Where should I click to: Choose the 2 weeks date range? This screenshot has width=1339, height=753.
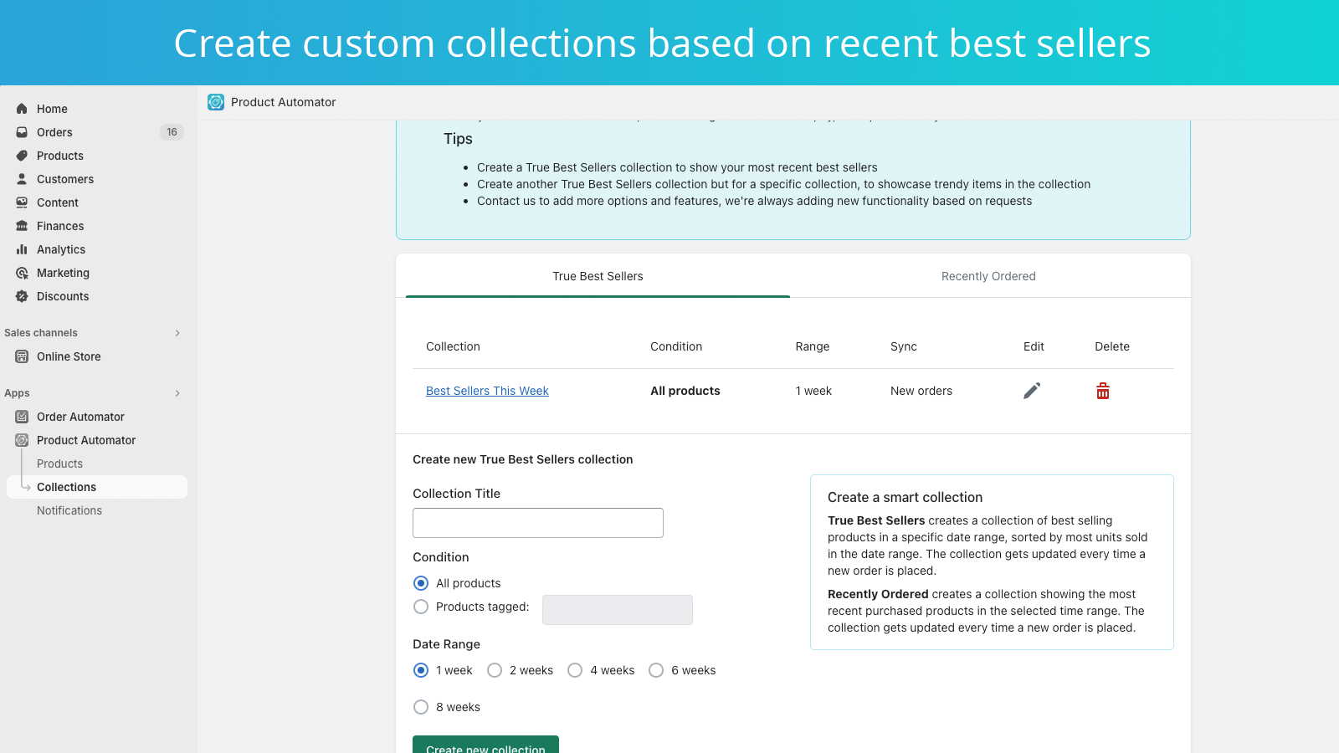click(495, 670)
